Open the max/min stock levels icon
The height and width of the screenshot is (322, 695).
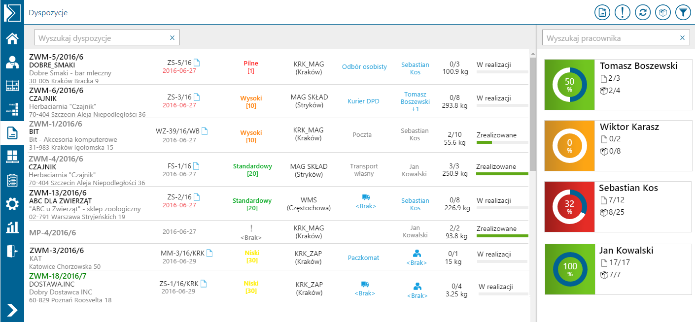click(x=12, y=109)
